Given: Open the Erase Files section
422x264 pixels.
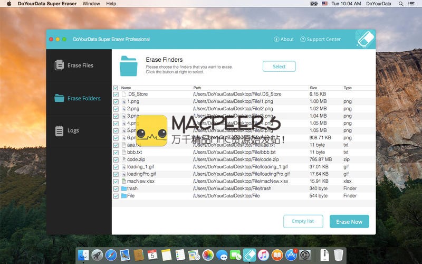Looking at the screenshot, I should pos(74,65).
